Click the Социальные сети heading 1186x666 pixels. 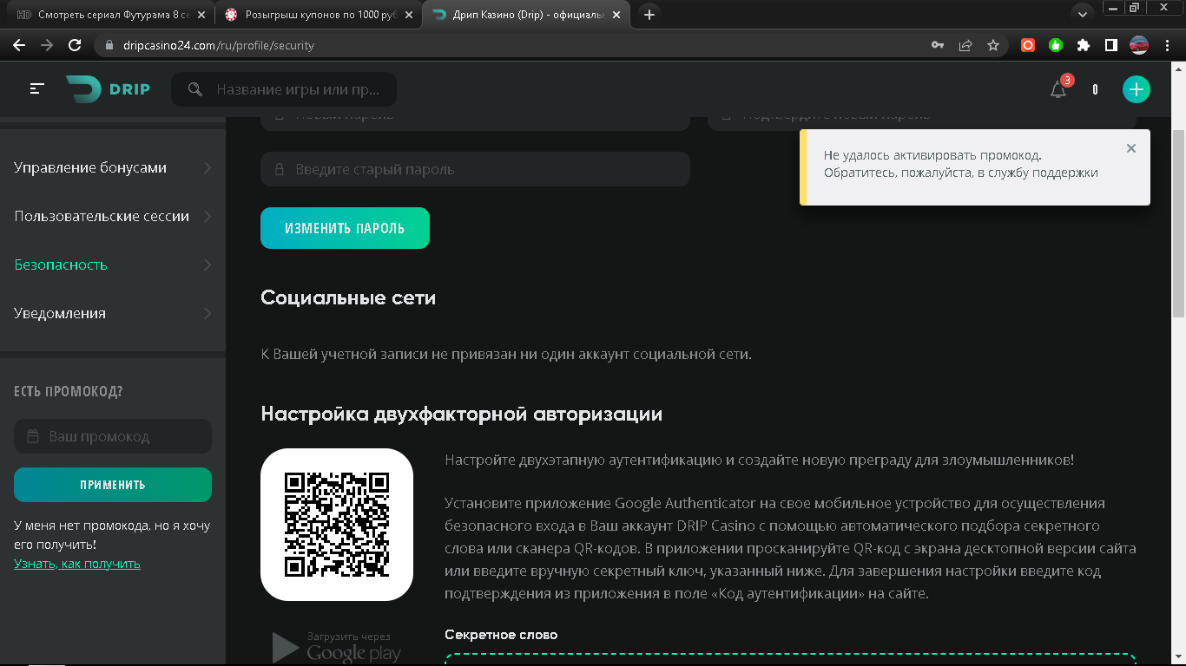click(348, 298)
